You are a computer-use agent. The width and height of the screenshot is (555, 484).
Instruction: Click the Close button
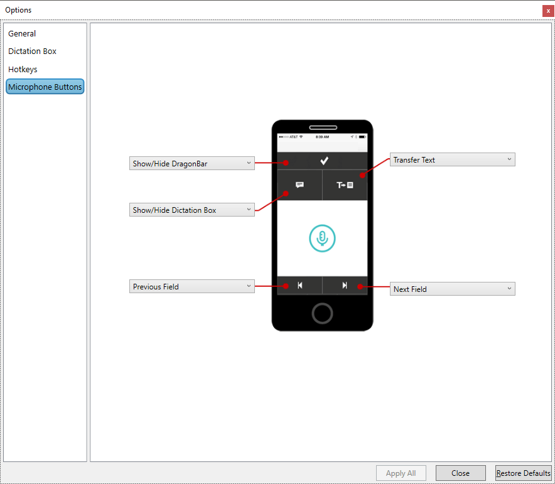coord(460,473)
